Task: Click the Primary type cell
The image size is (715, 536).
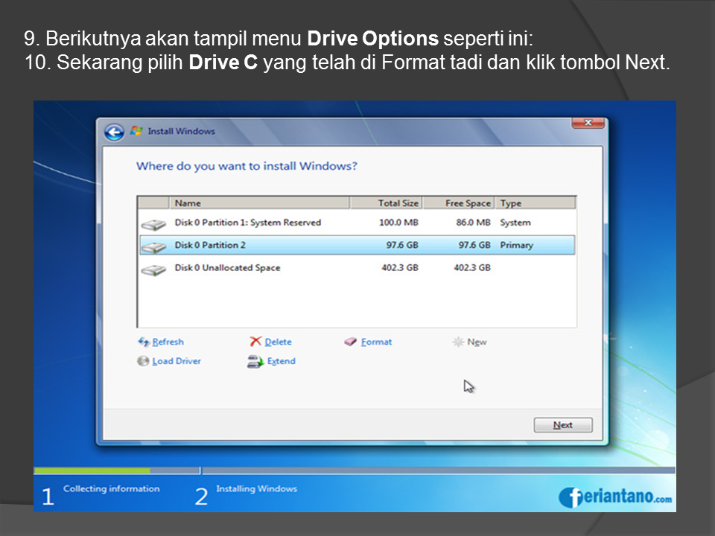Action: click(x=517, y=245)
